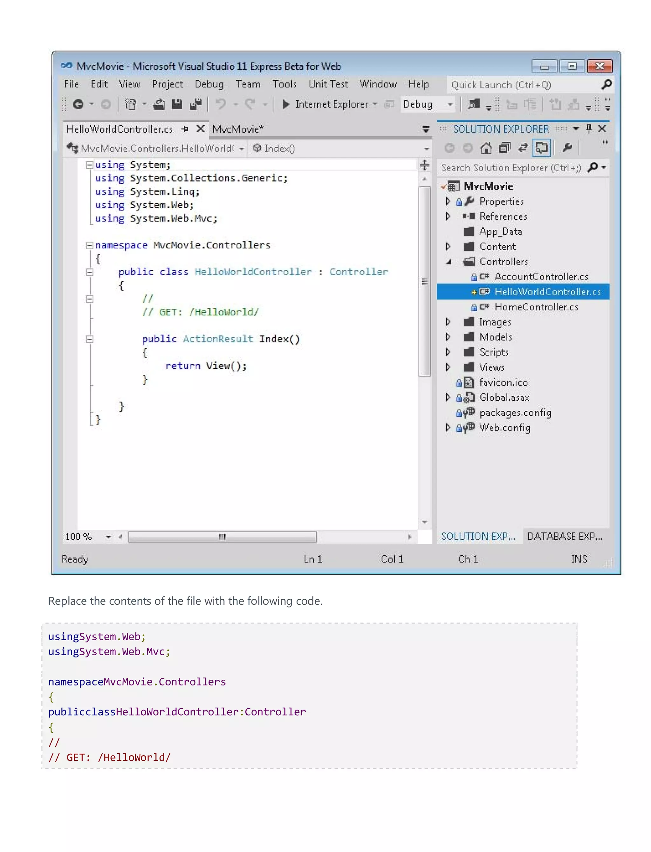651x852 pixels.
Task: Pin the HelloWorldController.cs tab
Action: coord(185,129)
